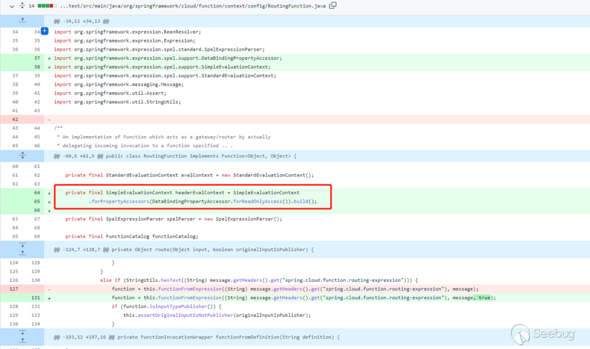Expand lines above the @@ -34,12 +34,13 hunk
The width and height of the screenshot is (590, 349).
point(22,21)
